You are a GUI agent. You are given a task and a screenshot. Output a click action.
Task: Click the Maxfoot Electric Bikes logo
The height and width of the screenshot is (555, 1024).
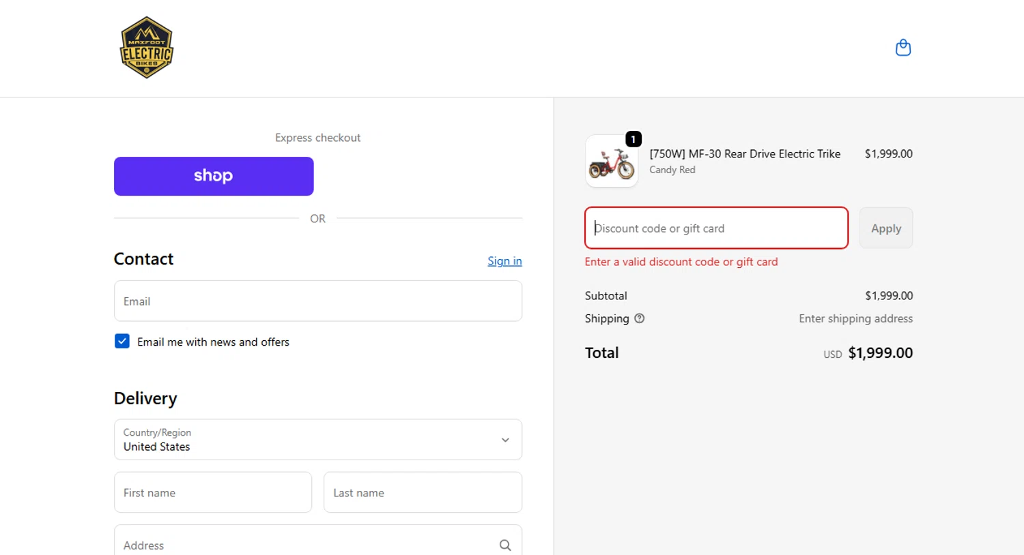[147, 48]
